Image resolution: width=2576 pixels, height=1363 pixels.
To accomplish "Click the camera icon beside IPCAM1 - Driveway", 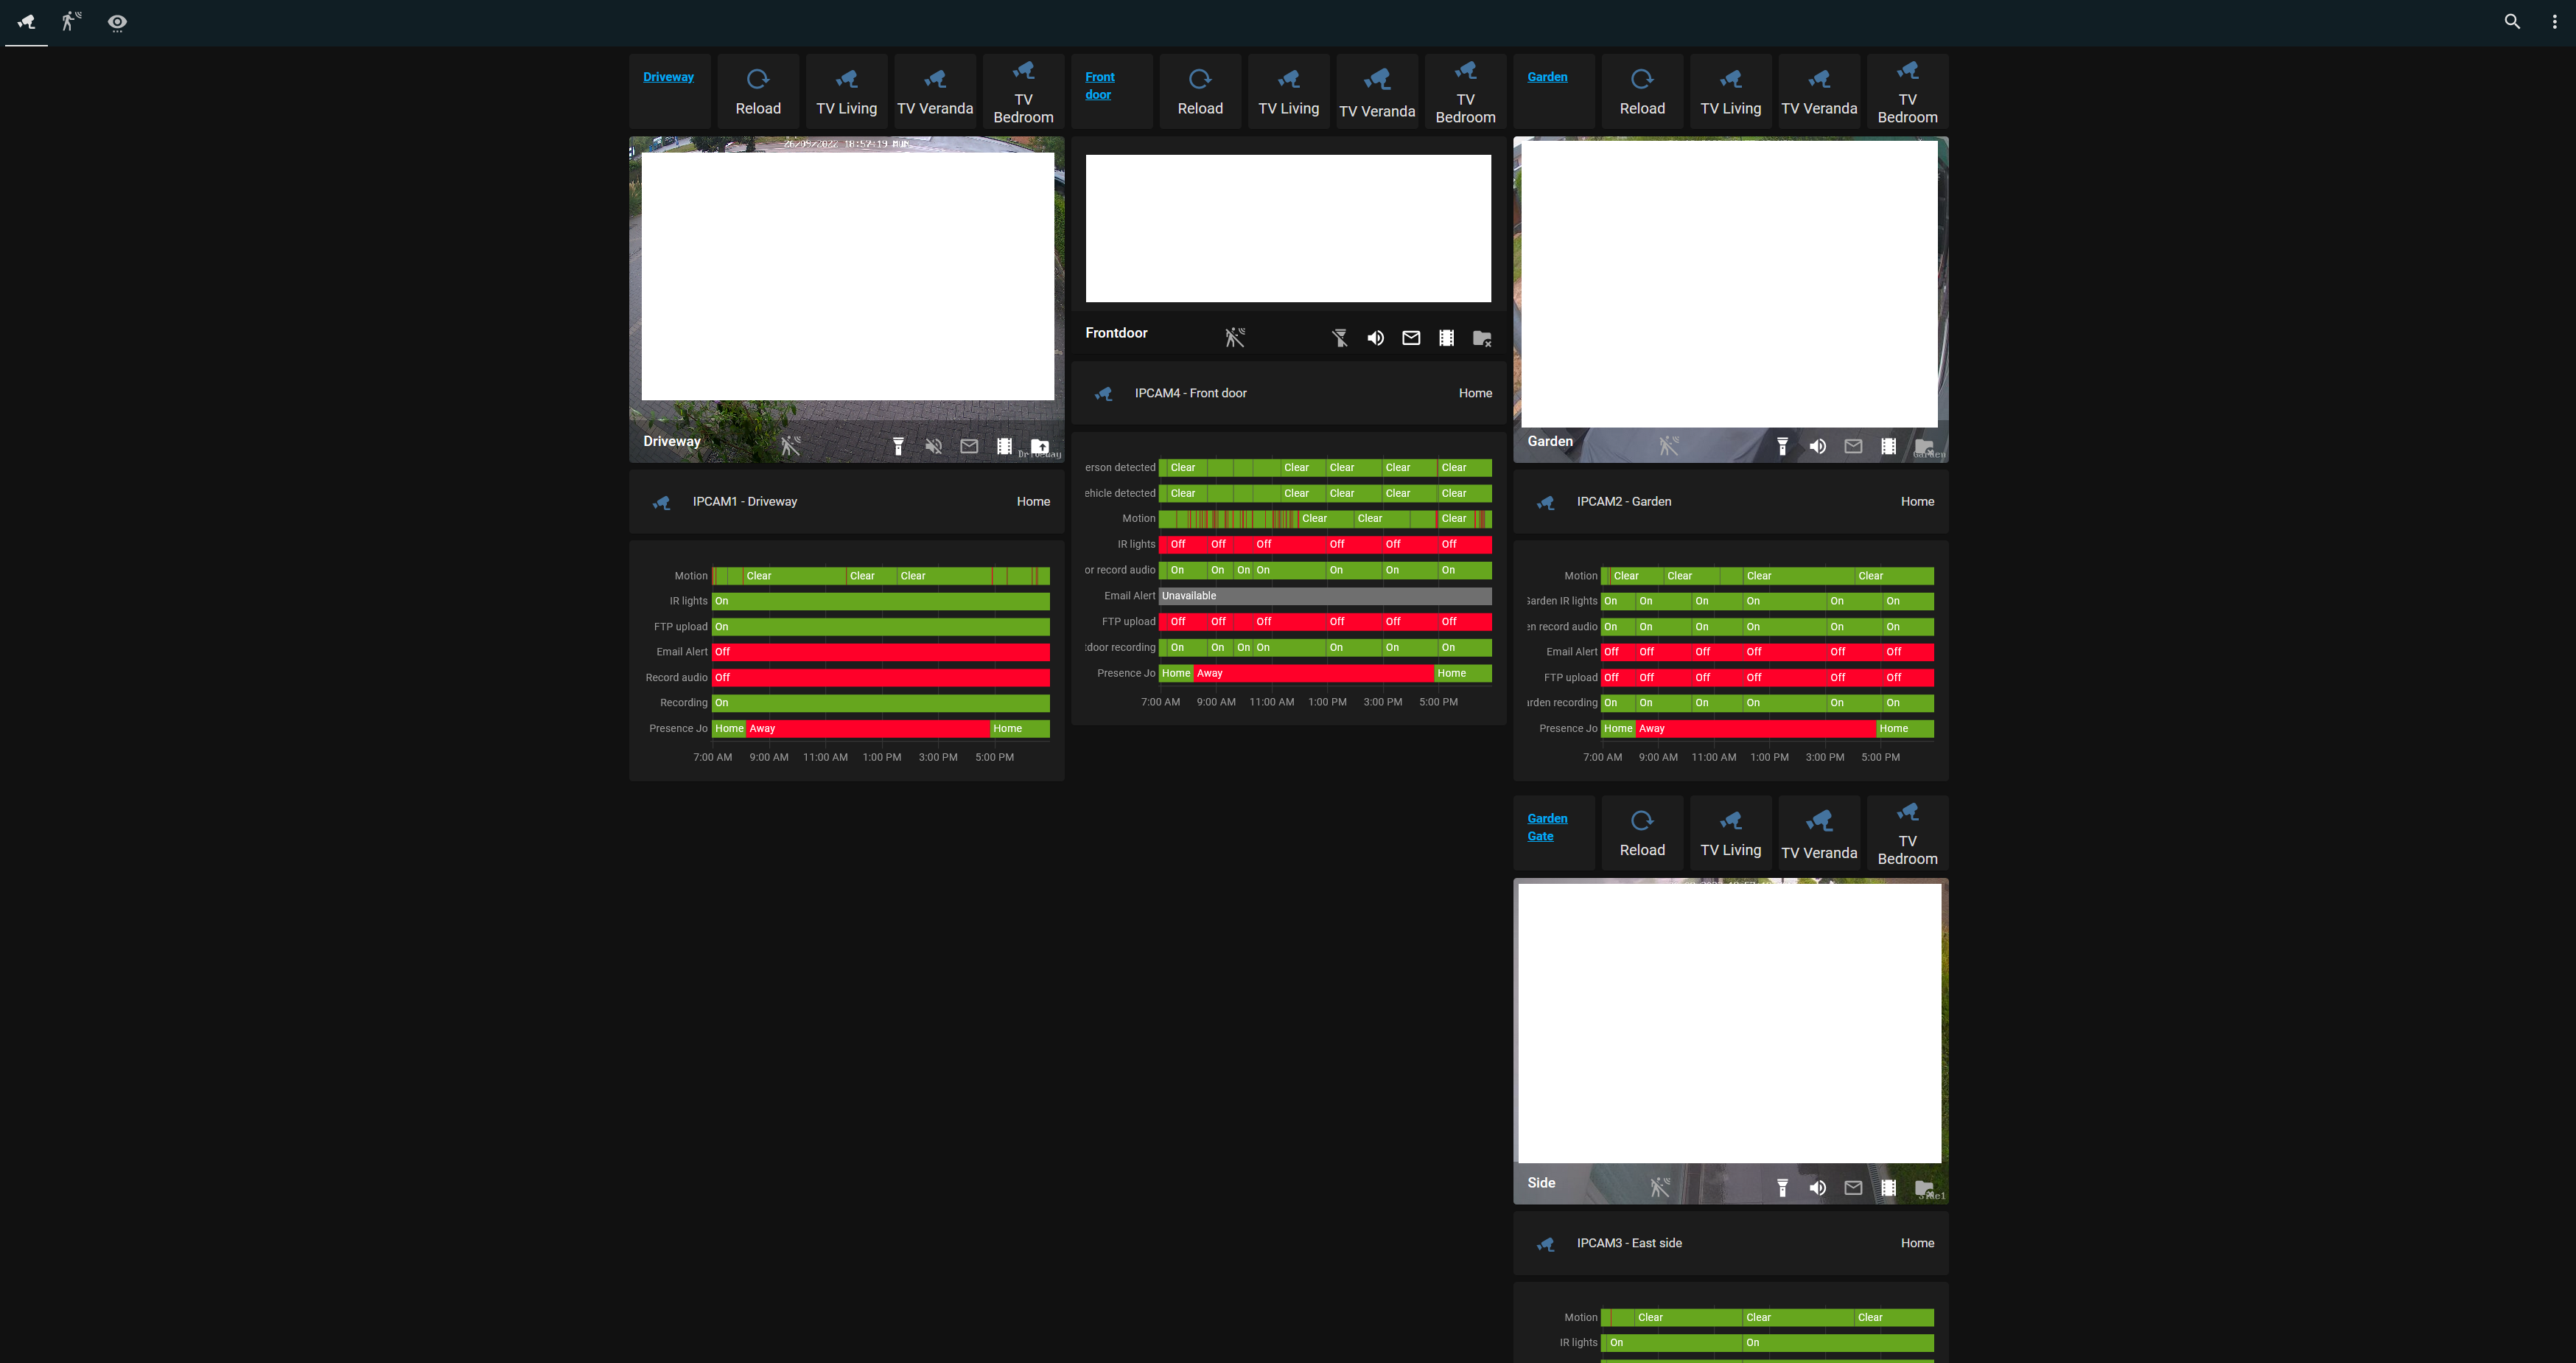I will pyautogui.click(x=662, y=501).
